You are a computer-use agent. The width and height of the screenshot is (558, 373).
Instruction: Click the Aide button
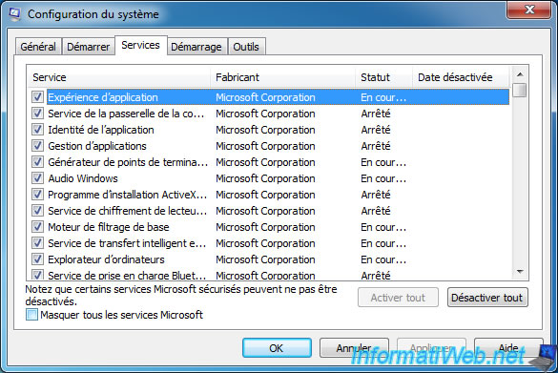pos(508,348)
